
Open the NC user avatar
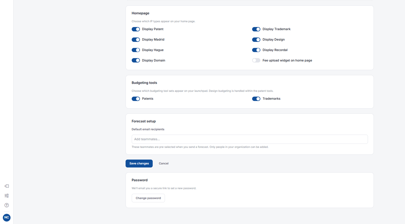point(7,218)
